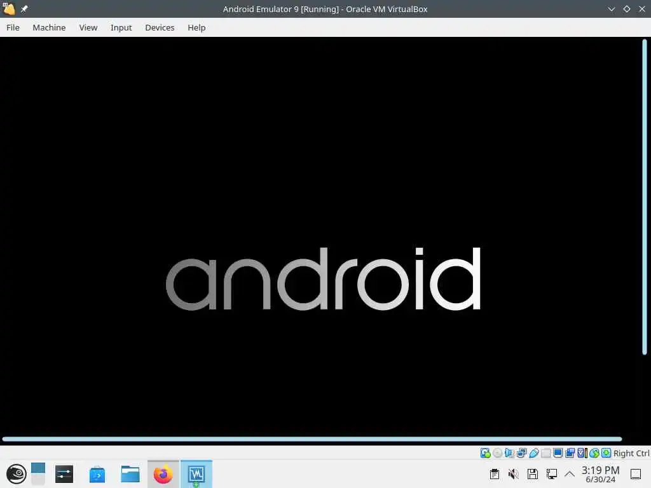
Task: Open the removable devices disk tray icon
Action: [532, 474]
